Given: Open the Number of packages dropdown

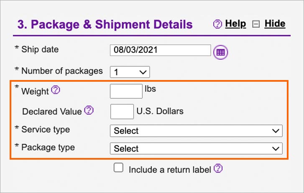Looking at the screenshot, I should tap(130, 72).
